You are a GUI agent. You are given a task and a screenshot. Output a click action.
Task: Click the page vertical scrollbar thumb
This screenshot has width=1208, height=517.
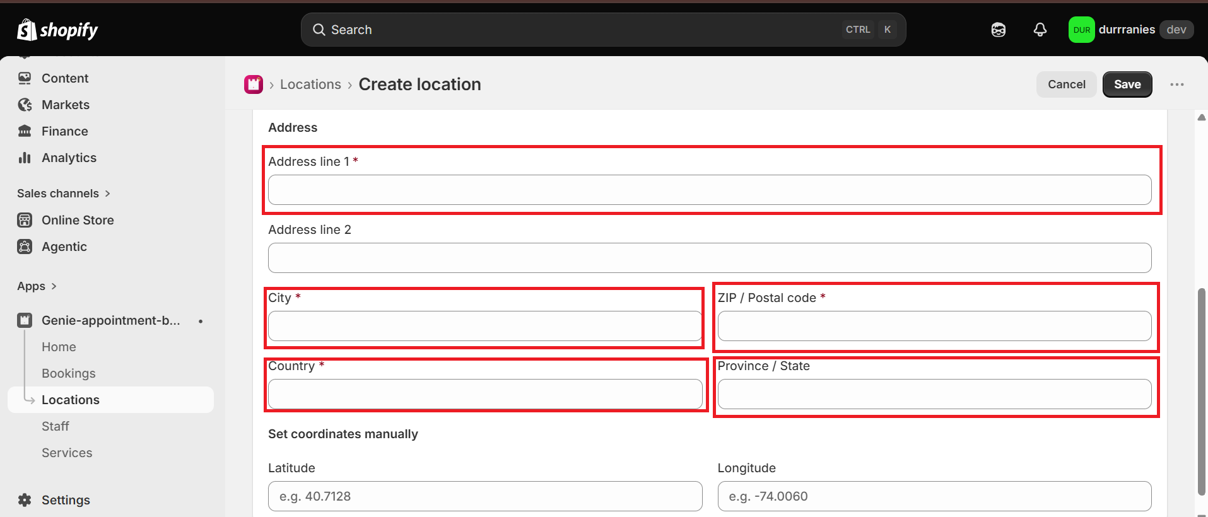(x=1202, y=392)
